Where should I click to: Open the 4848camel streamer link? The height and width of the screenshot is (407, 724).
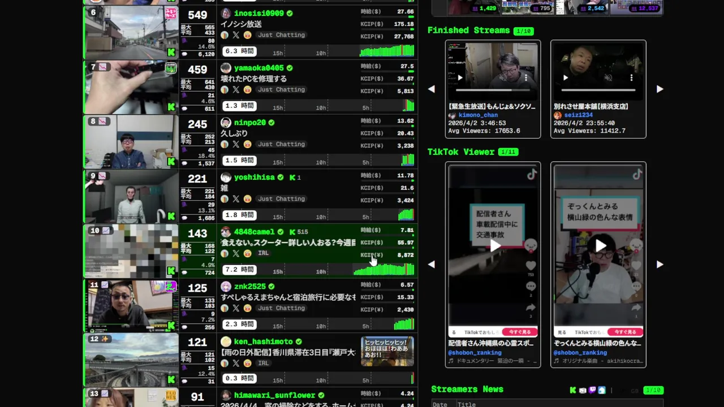[254, 232]
